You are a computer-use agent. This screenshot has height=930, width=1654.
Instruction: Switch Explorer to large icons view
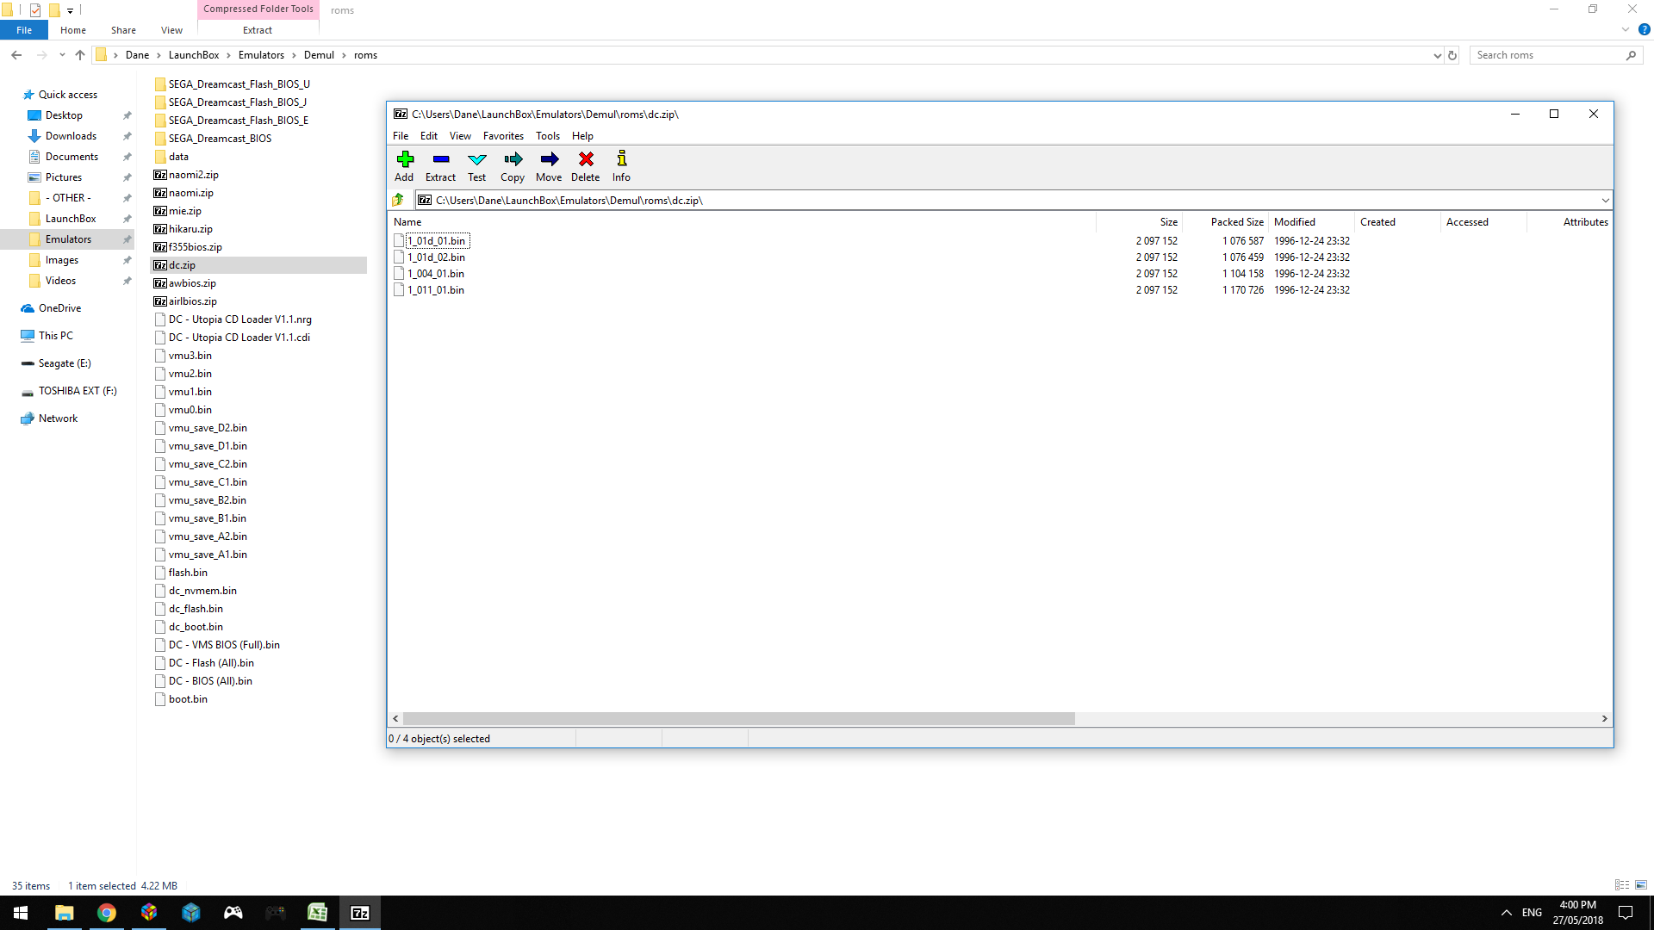(1641, 885)
